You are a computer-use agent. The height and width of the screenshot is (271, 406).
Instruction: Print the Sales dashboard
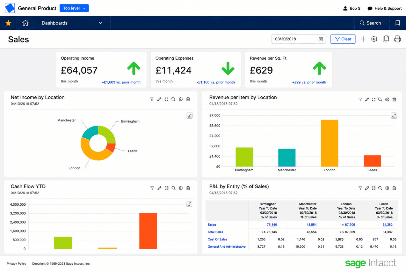397,39
